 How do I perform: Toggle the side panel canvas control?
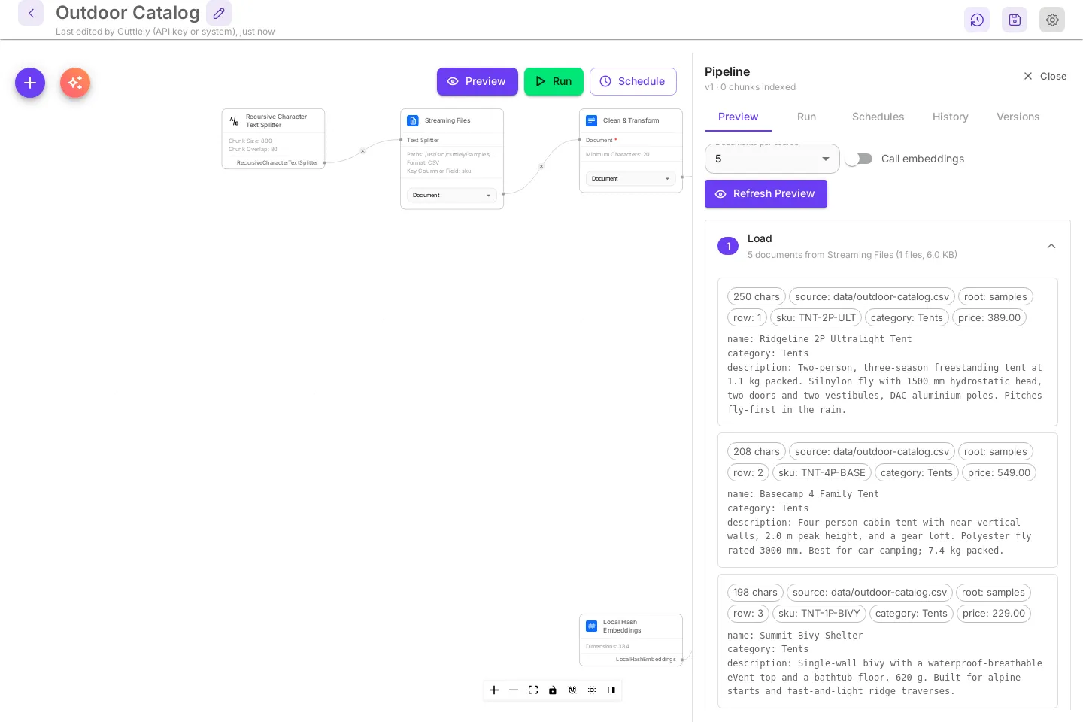[611, 690]
